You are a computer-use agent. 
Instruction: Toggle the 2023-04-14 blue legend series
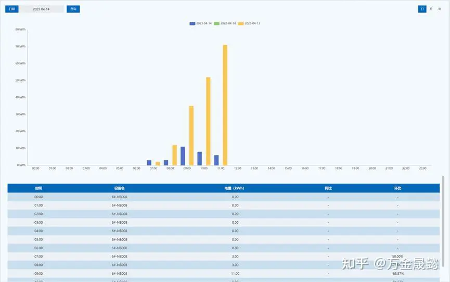tap(201, 23)
